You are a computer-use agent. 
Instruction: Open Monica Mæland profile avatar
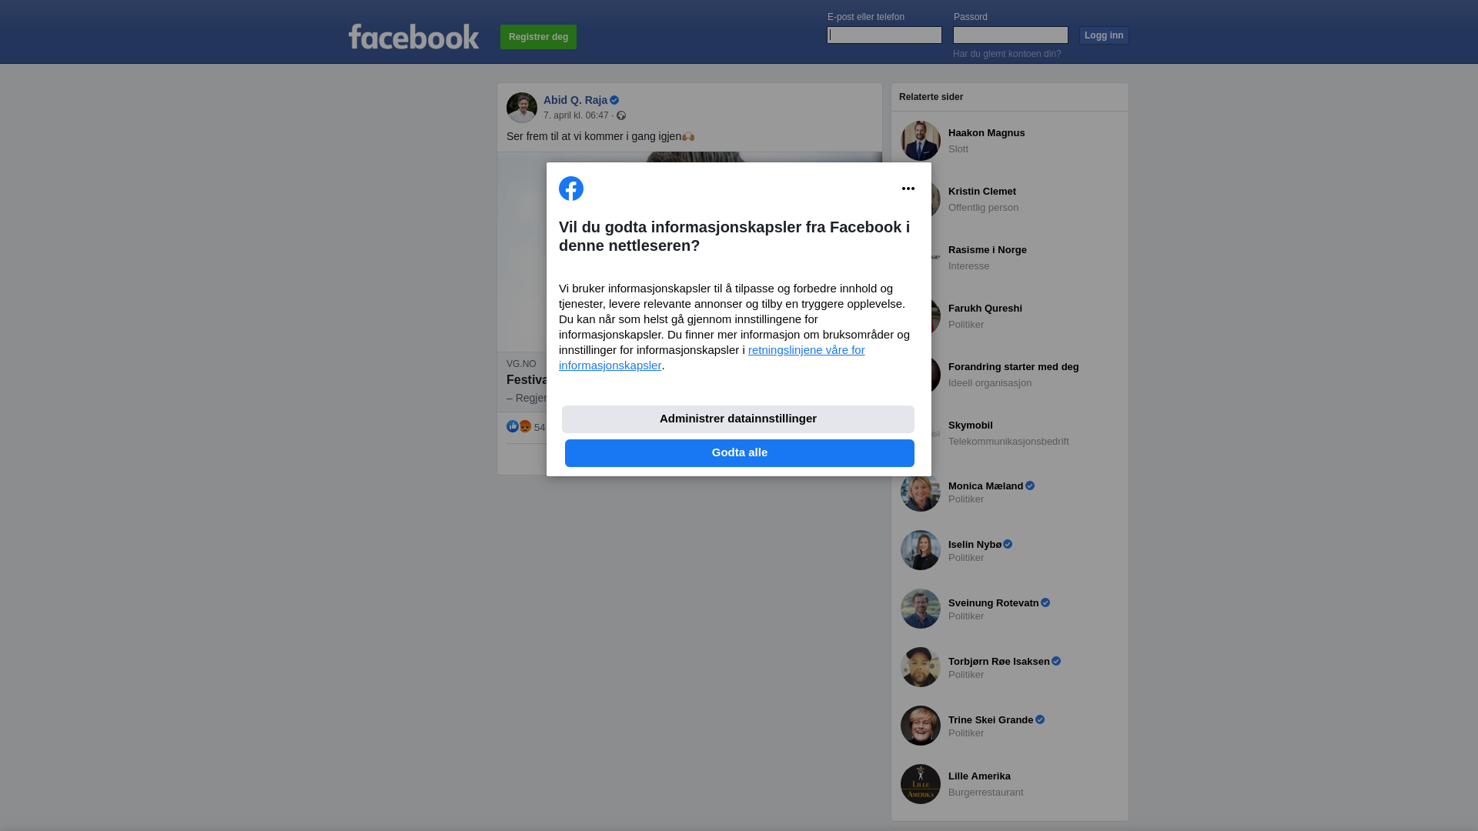921,492
